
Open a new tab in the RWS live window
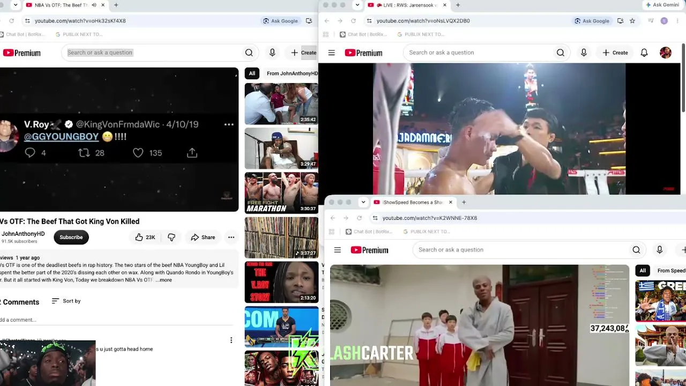[x=458, y=5]
